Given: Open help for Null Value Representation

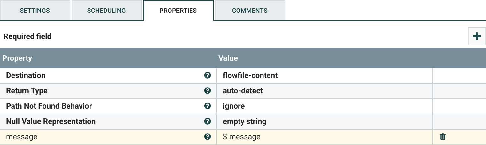Looking at the screenshot, I should pyautogui.click(x=208, y=121).
